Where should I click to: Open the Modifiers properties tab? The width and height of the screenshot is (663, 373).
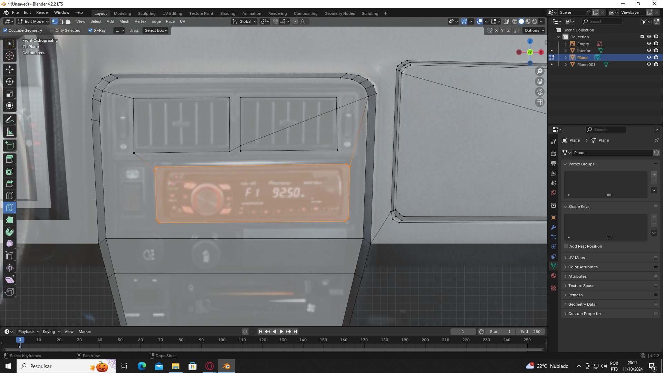[x=554, y=227]
